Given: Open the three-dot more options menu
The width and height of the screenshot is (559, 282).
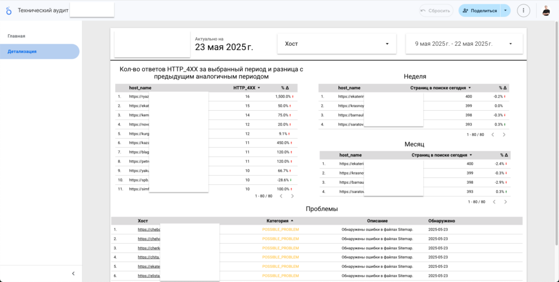Looking at the screenshot, I should pyautogui.click(x=524, y=11).
